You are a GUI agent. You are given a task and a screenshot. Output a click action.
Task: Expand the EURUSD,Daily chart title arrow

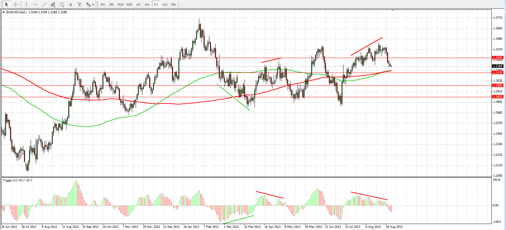click(x=3, y=12)
